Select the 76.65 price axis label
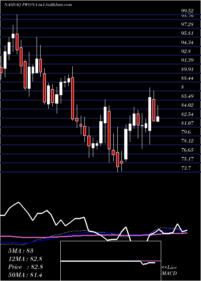This screenshot has height=281, width=201. point(187,150)
